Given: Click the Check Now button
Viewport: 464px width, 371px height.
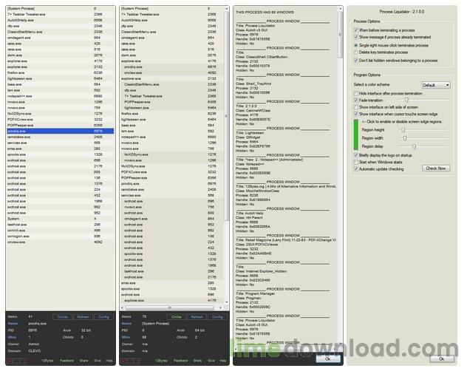Looking at the screenshot, I should [436, 169].
